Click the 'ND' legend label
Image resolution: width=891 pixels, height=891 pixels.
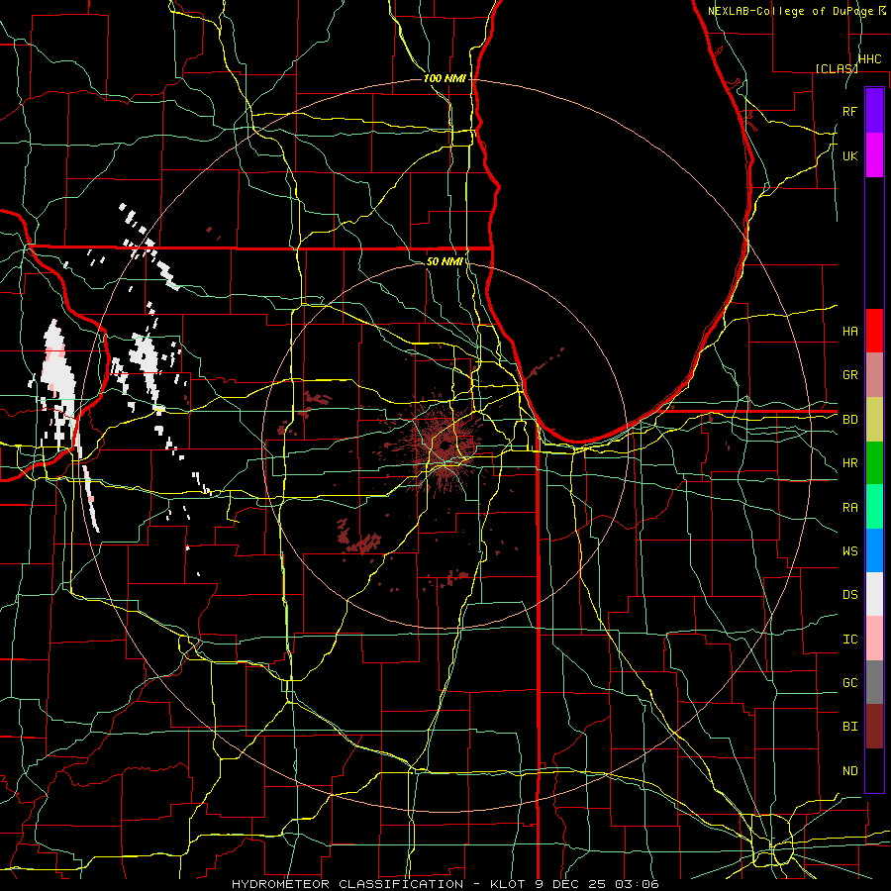[850, 771]
